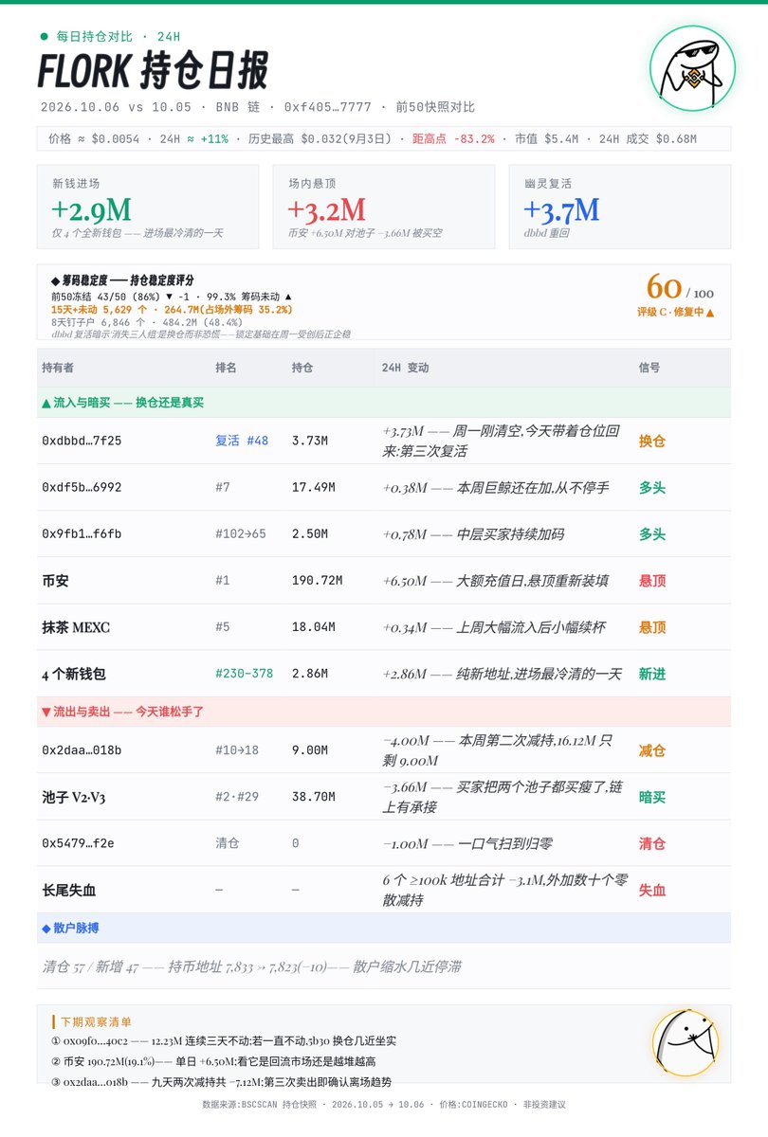Click the 评级 C · 修复中 rating label
The image size is (768, 1137).
click(676, 312)
